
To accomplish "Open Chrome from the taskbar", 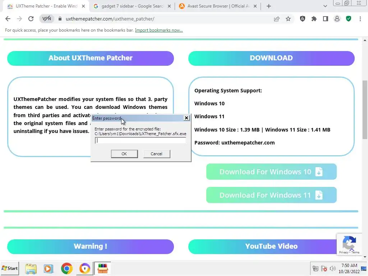I will (66, 268).
